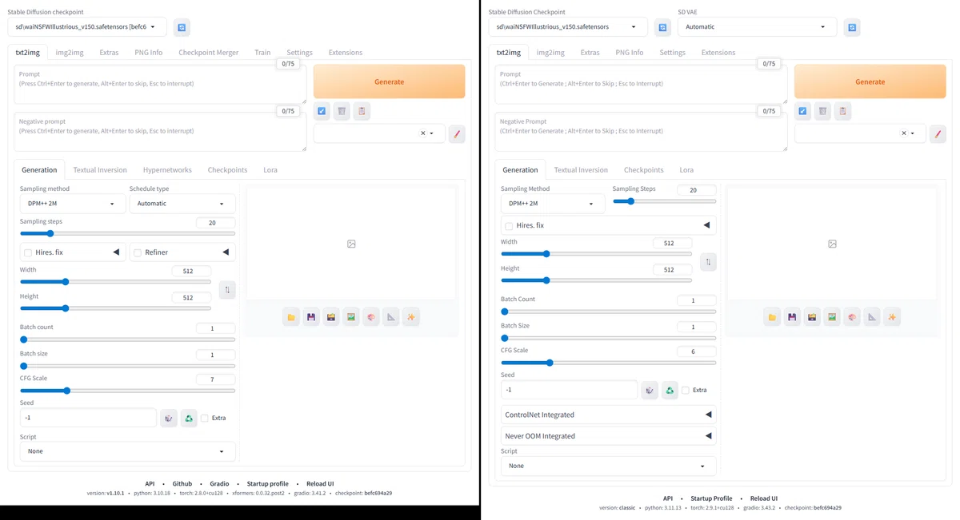Open styles dropdown in v1.10.1 window

(x=379, y=133)
